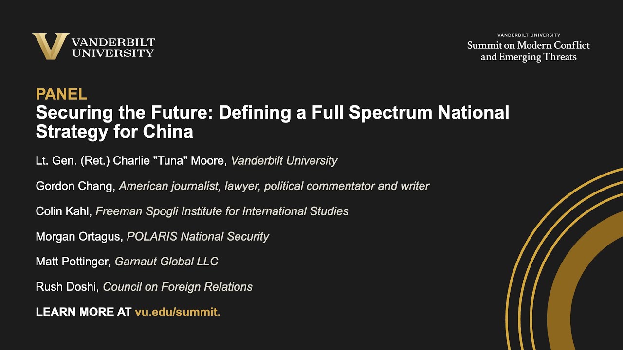This screenshot has height=350, width=623.
Task: Click the Securing the Future panel title
Action: click(x=272, y=113)
